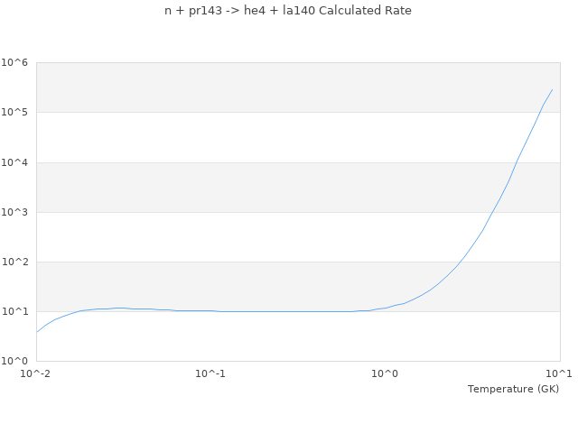Click the 10^-2 x-axis tick label
The height and width of the screenshot is (433, 578).
coord(35,373)
